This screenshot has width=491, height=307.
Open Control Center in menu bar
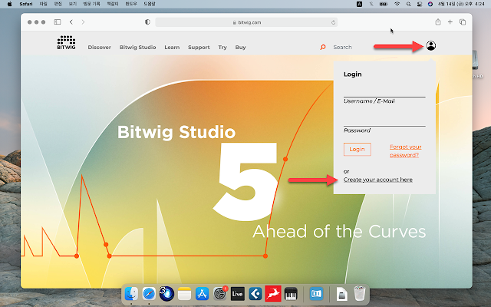(420, 4)
